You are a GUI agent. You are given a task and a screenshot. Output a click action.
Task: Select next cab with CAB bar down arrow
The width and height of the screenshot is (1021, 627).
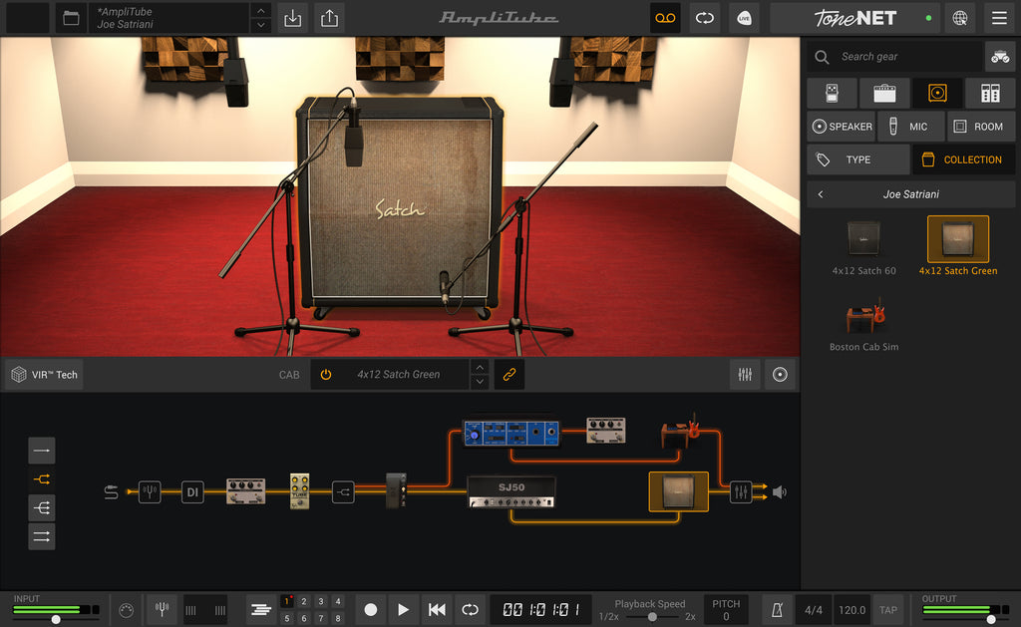point(480,382)
